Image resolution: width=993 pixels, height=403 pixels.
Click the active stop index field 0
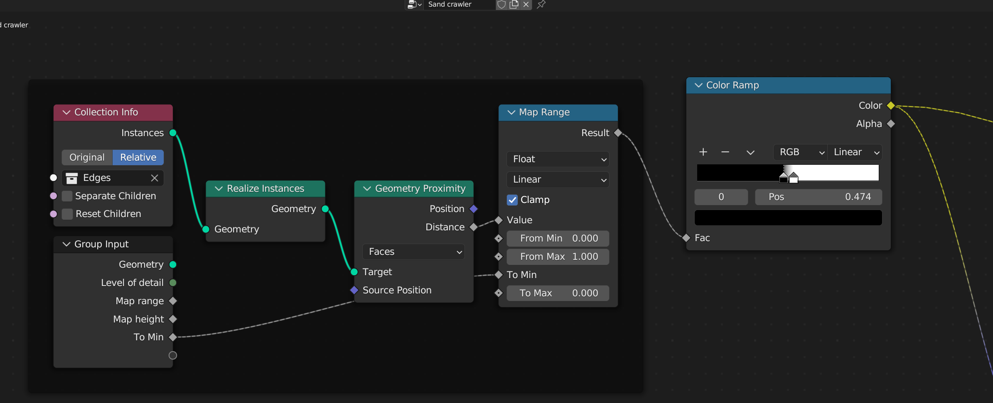[x=721, y=197]
